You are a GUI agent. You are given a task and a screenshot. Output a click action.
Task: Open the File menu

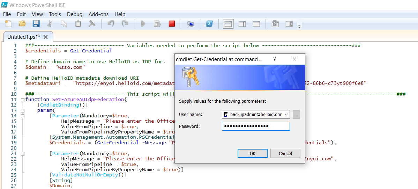point(7,14)
